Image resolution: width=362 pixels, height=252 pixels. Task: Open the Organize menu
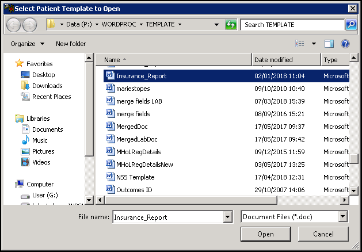[27, 44]
